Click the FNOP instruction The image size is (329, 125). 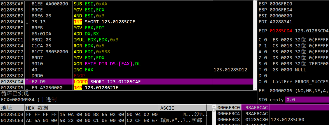click(x=79, y=76)
